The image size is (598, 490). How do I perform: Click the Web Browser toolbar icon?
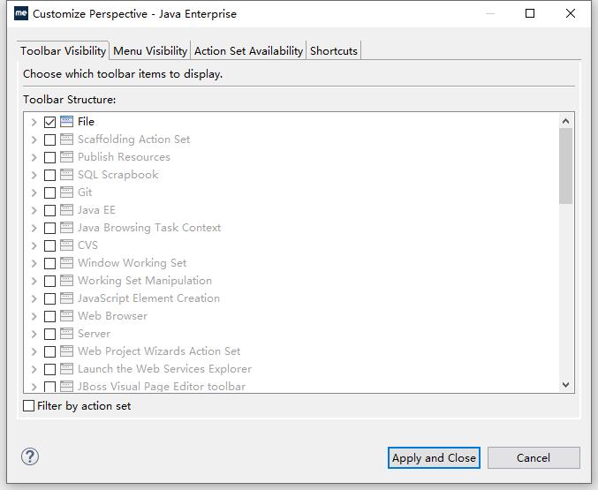coord(66,316)
